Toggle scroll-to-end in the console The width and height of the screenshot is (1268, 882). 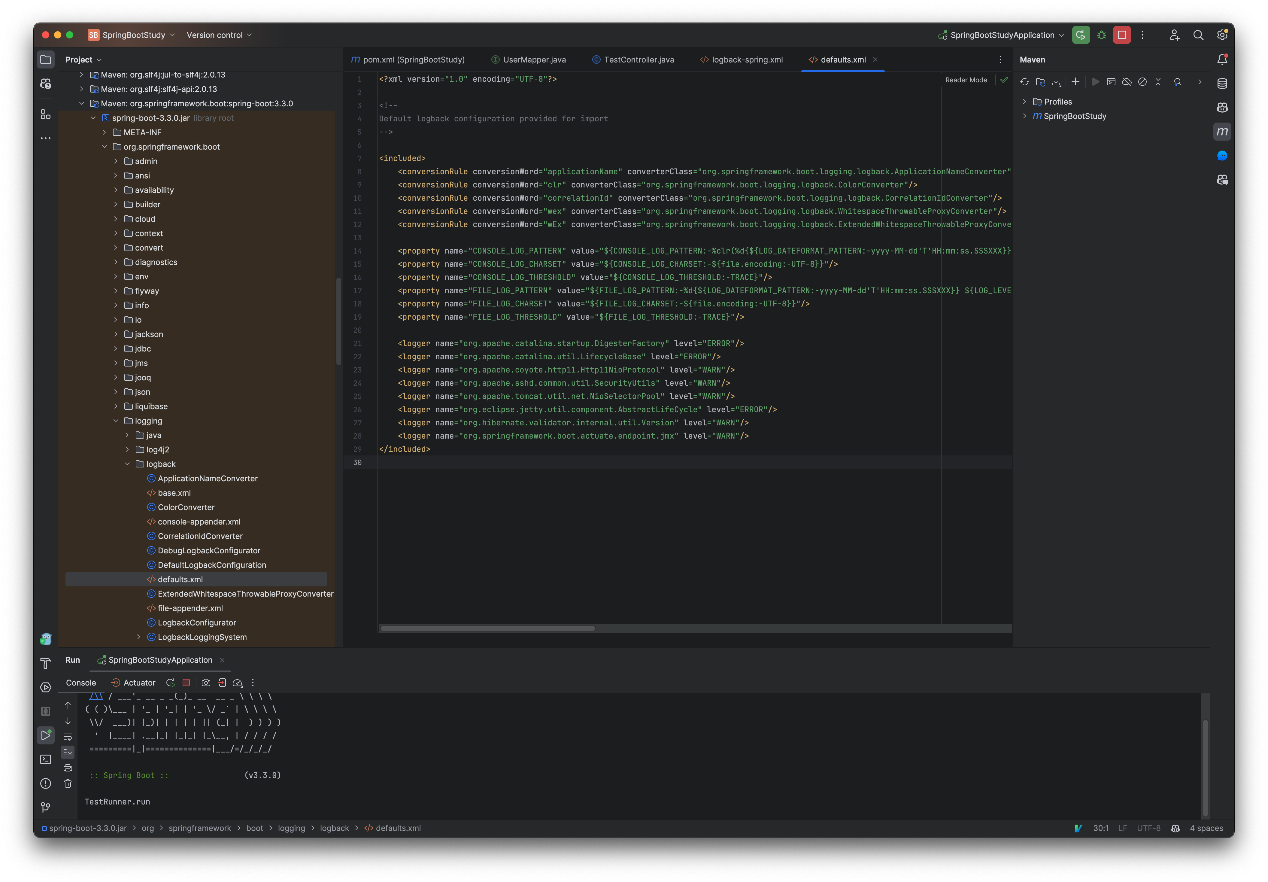click(x=68, y=752)
